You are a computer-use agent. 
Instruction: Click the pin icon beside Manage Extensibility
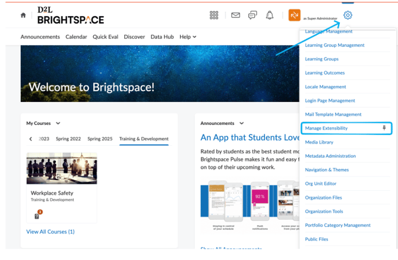pyautogui.click(x=384, y=128)
